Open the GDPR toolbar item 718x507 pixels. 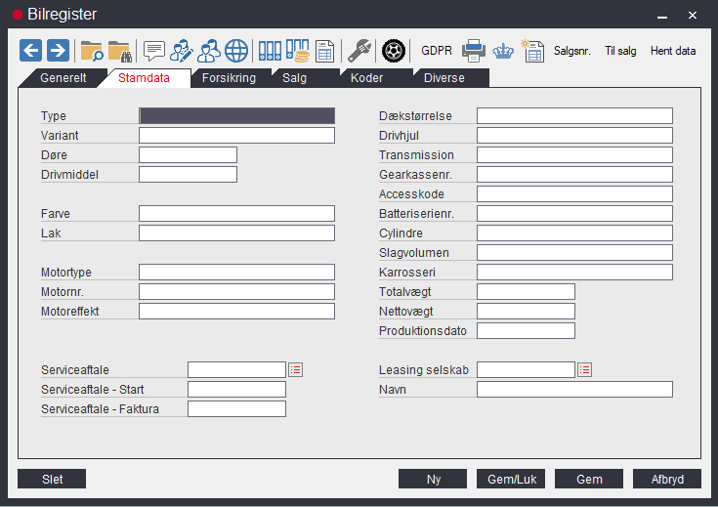point(436,50)
